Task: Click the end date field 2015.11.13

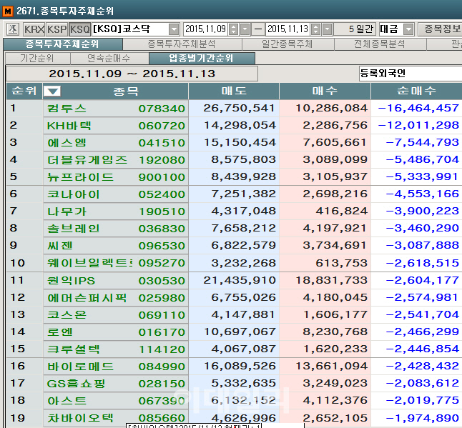Action: click(x=288, y=29)
